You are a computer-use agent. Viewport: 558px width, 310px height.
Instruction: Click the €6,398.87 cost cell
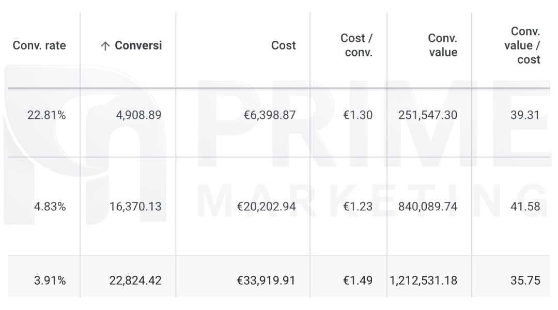(267, 115)
